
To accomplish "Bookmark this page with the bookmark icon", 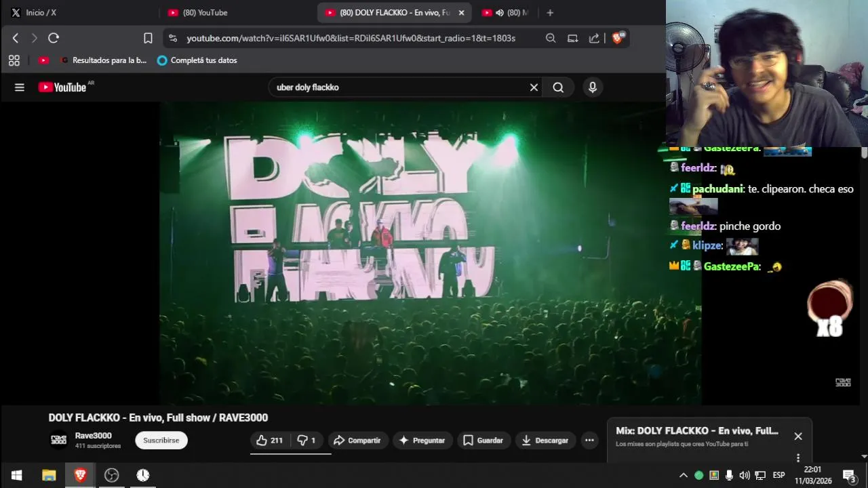I will coord(148,39).
